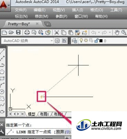The image size is (127, 139).
Task: Open the 工具(T) menu
Action: [x=116, y=10]
